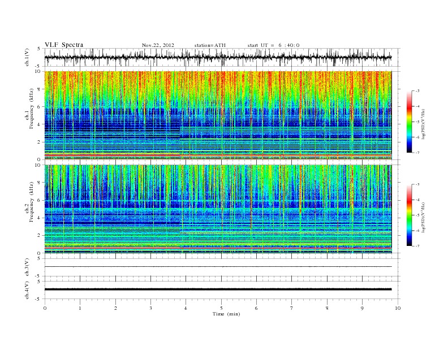The width and height of the screenshot is (448, 346).
Task: Click the "10" kHz tick of ch.2 spectrogram
Action: (x=38, y=165)
